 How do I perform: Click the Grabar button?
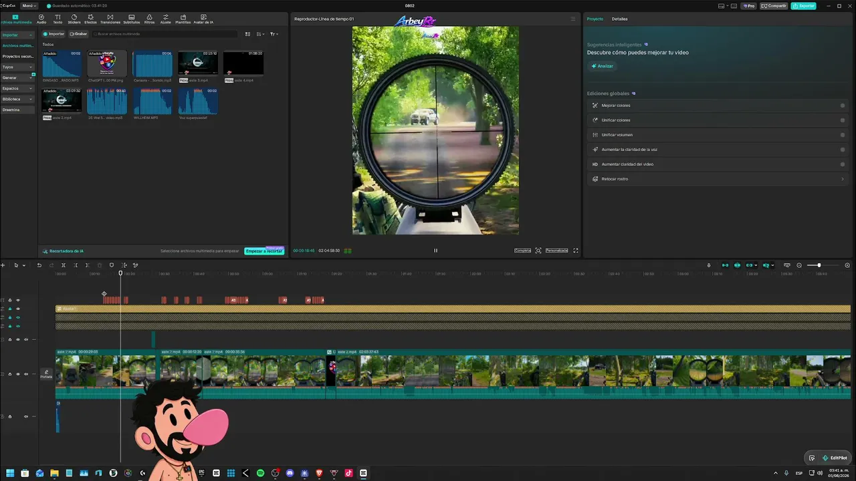78,34
